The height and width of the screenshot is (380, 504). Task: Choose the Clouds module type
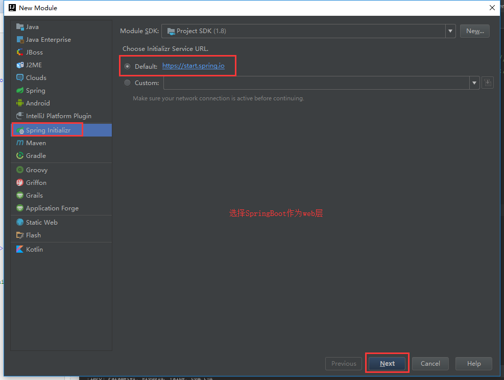61,77
